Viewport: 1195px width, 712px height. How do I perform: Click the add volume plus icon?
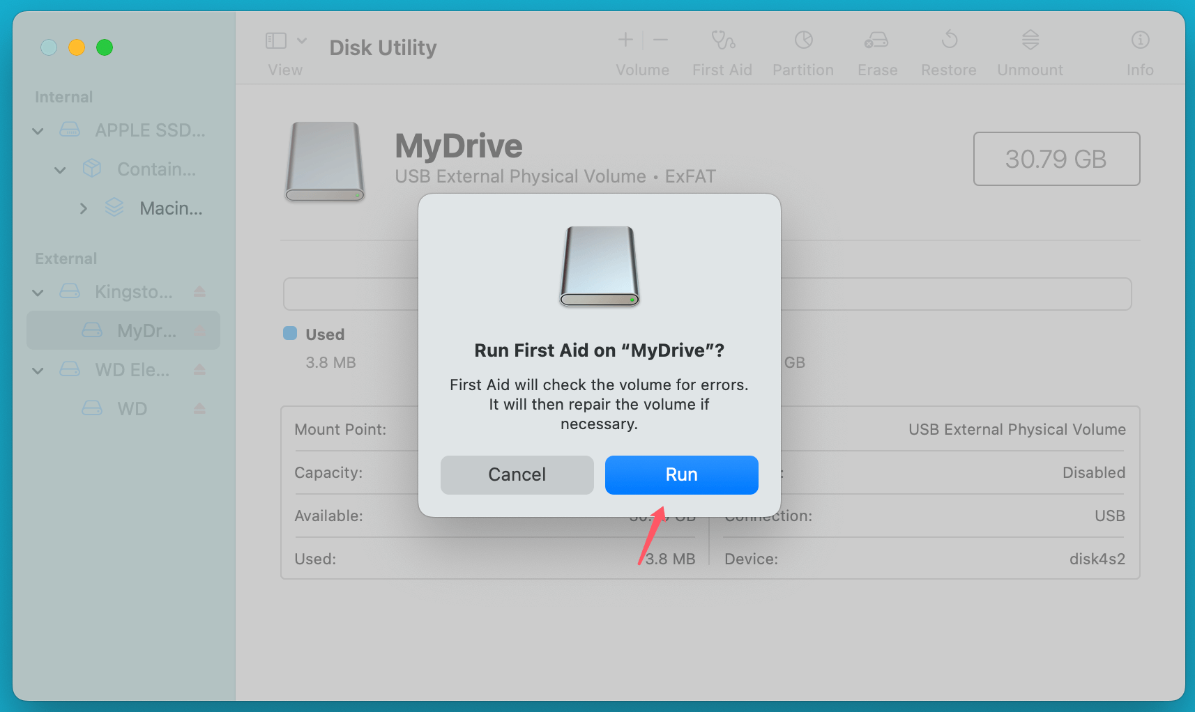pyautogui.click(x=625, y=40)
